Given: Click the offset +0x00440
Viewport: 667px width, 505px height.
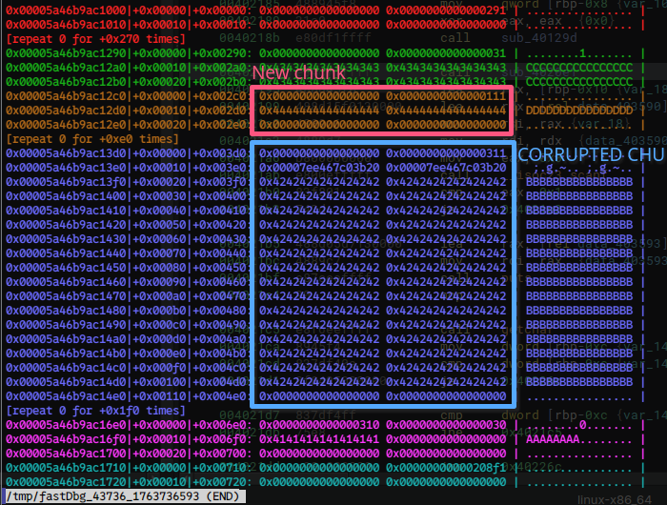Looking at the screenshot, I should [x=220, y=253].
